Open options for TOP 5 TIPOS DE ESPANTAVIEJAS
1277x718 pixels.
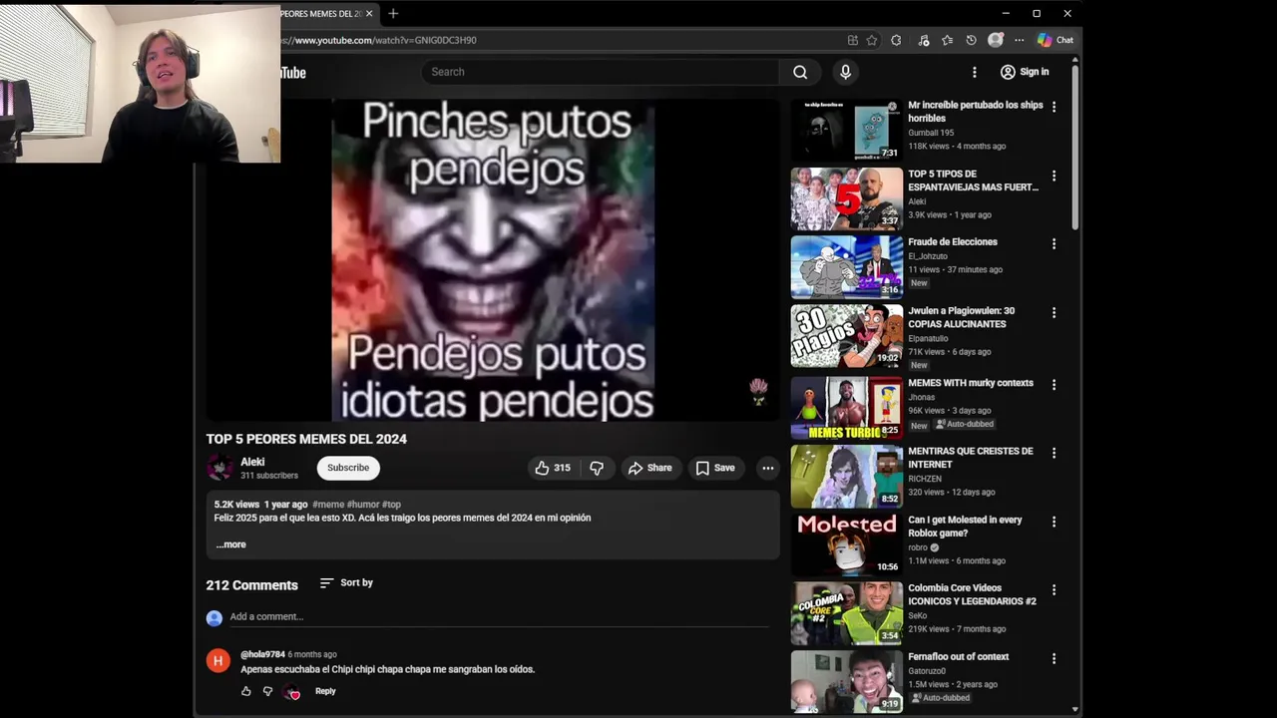(1054, 176)
